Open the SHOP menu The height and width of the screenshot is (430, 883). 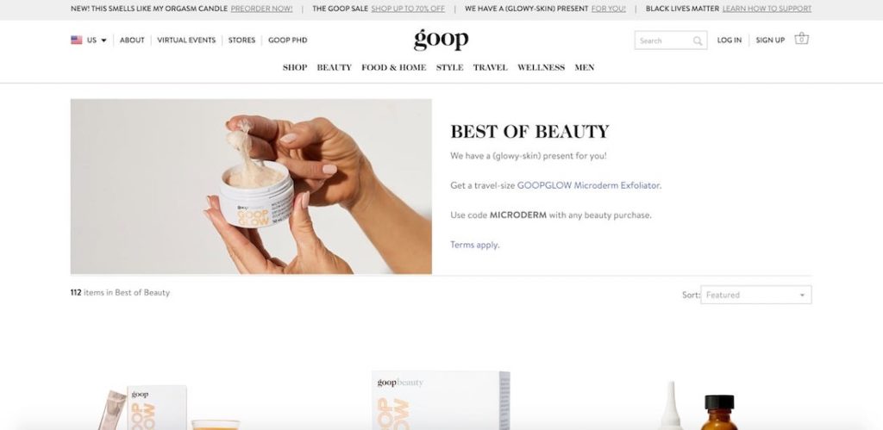(x=295, y=67)
